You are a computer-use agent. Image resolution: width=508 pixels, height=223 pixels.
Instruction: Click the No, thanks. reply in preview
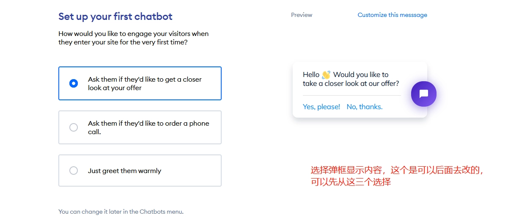pyautogui.click(x=365, y=107)
